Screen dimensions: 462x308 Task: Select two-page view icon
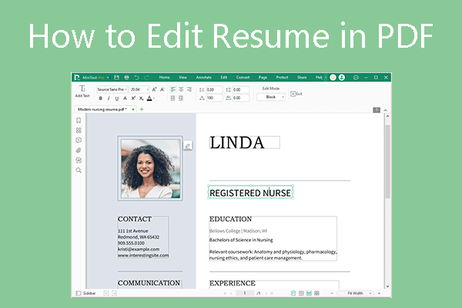click(x=301, y=293)
